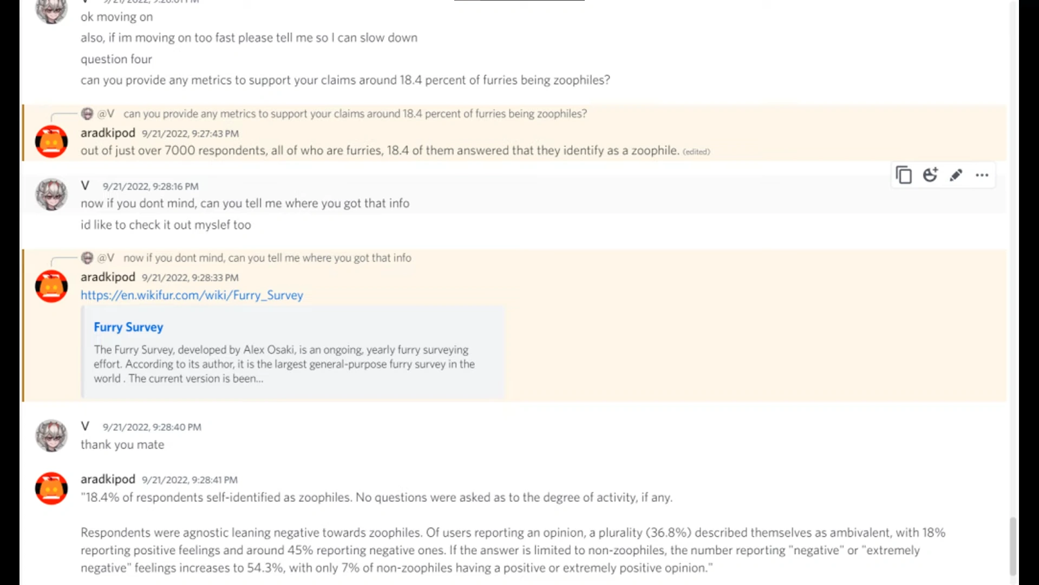Click the pencil edit message icon
Screen dimensions: 1039x585
click(956, 175)
